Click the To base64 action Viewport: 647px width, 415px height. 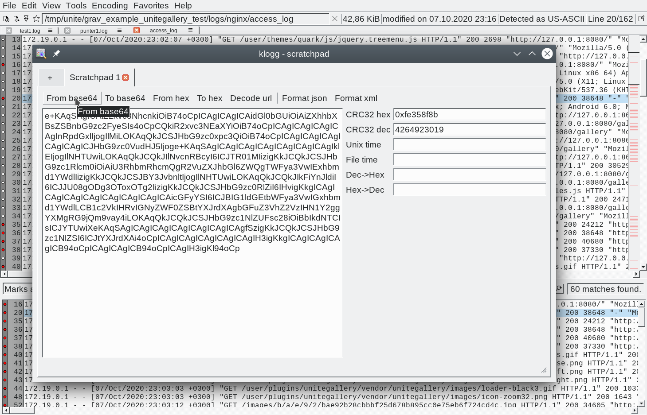coord(125,98)
